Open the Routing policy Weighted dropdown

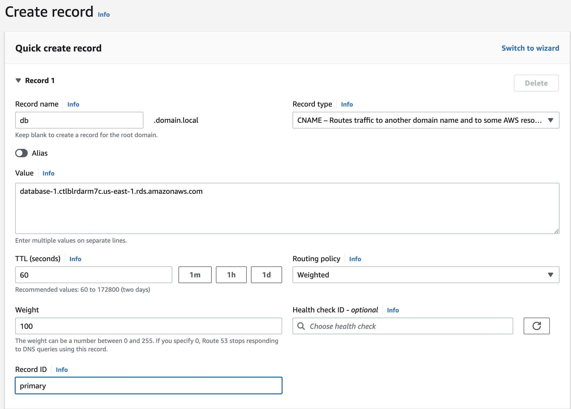point(426,275)
